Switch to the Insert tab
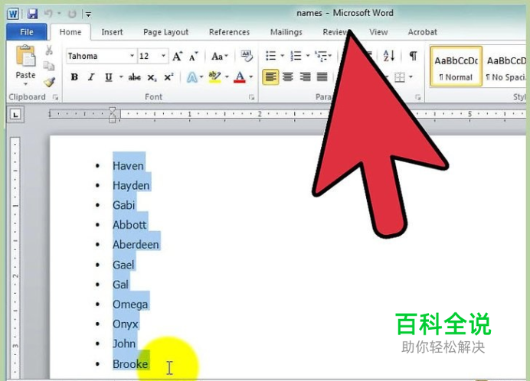530x381 pixels. (x=112, y=32)
